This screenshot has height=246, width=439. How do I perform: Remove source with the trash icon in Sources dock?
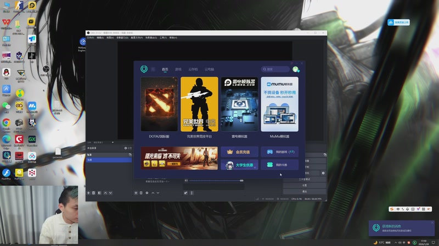141,193
